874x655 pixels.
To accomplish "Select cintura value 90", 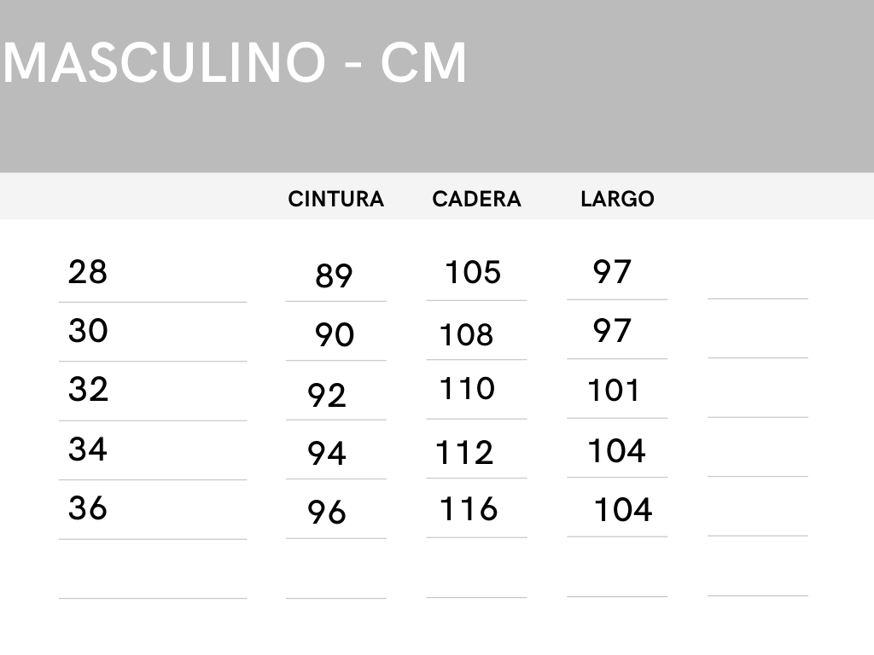I will tap(335, 335).
